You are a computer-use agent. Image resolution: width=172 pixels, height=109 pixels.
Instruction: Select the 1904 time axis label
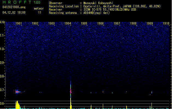click(x=68, y=24)
